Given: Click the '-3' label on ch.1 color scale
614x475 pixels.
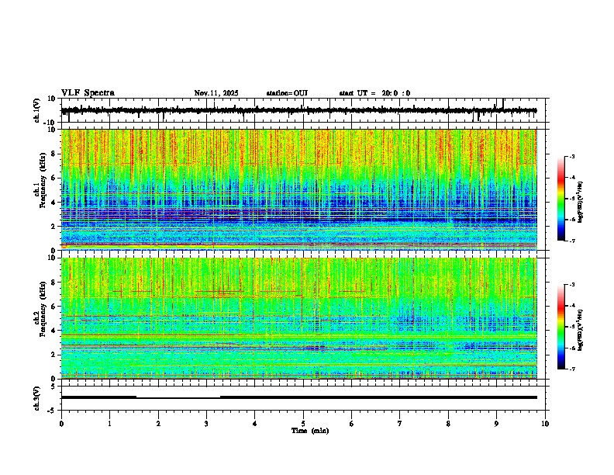Looking at the screenshot, I should 572,157.
